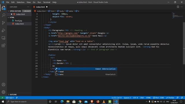The image size is (185, 104).
Task: Open the Source Control view
Action: click(x=3, y=23)
